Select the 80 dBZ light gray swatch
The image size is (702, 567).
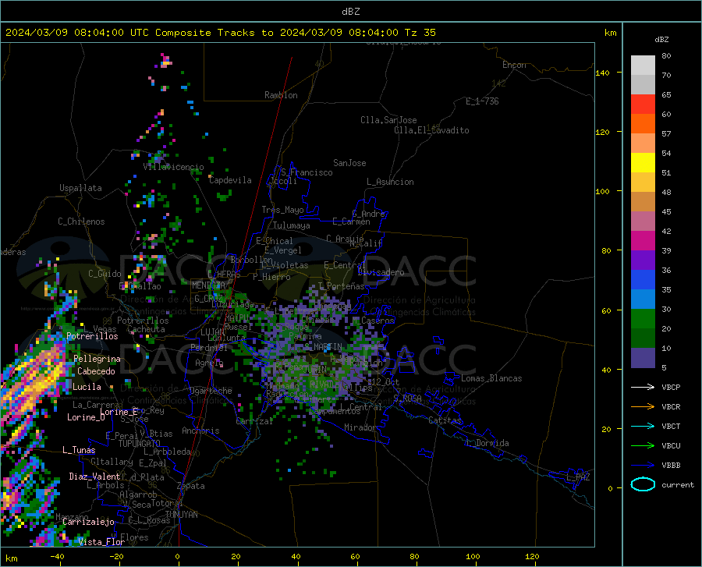643,66
